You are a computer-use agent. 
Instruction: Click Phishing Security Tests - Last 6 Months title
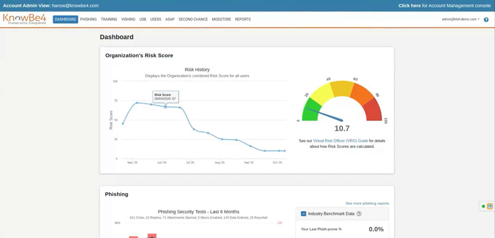[x=199, y=212]
